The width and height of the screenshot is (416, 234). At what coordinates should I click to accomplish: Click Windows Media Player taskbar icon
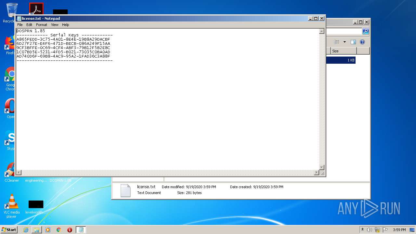click(x=48, y=230)
